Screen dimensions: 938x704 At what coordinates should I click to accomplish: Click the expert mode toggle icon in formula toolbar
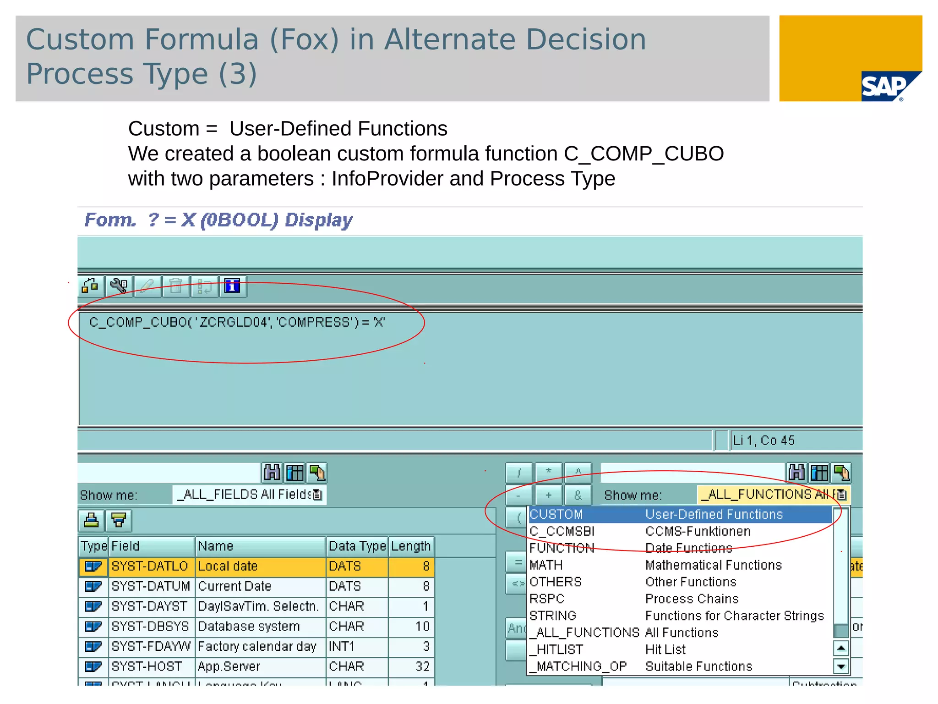click(91, 286)
